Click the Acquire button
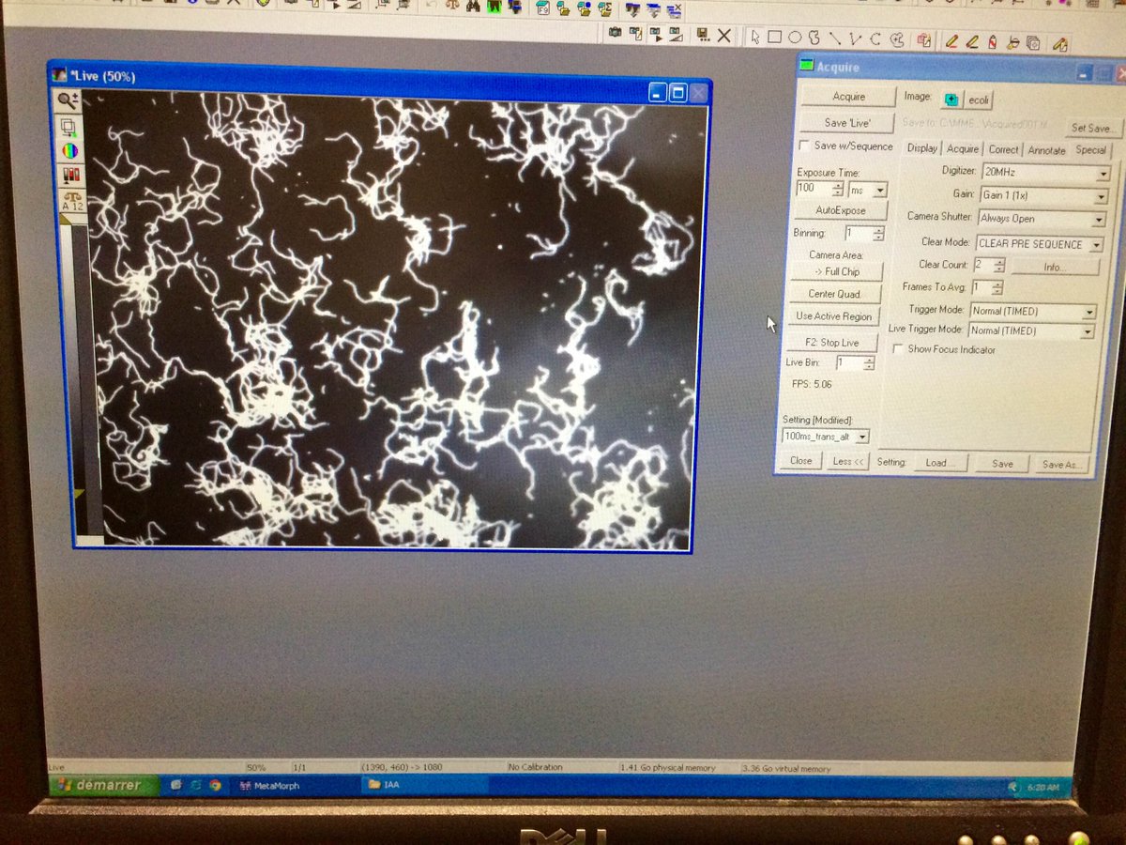This screenshot has width=1126, height=845. (849, 97)
